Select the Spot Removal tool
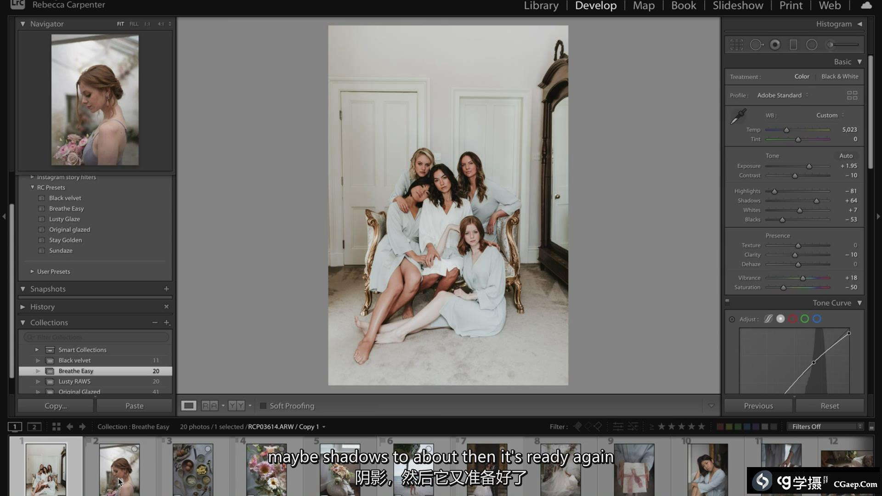This screenshot has width=882, height=496. pyautogui.click(x=756, y=45)
